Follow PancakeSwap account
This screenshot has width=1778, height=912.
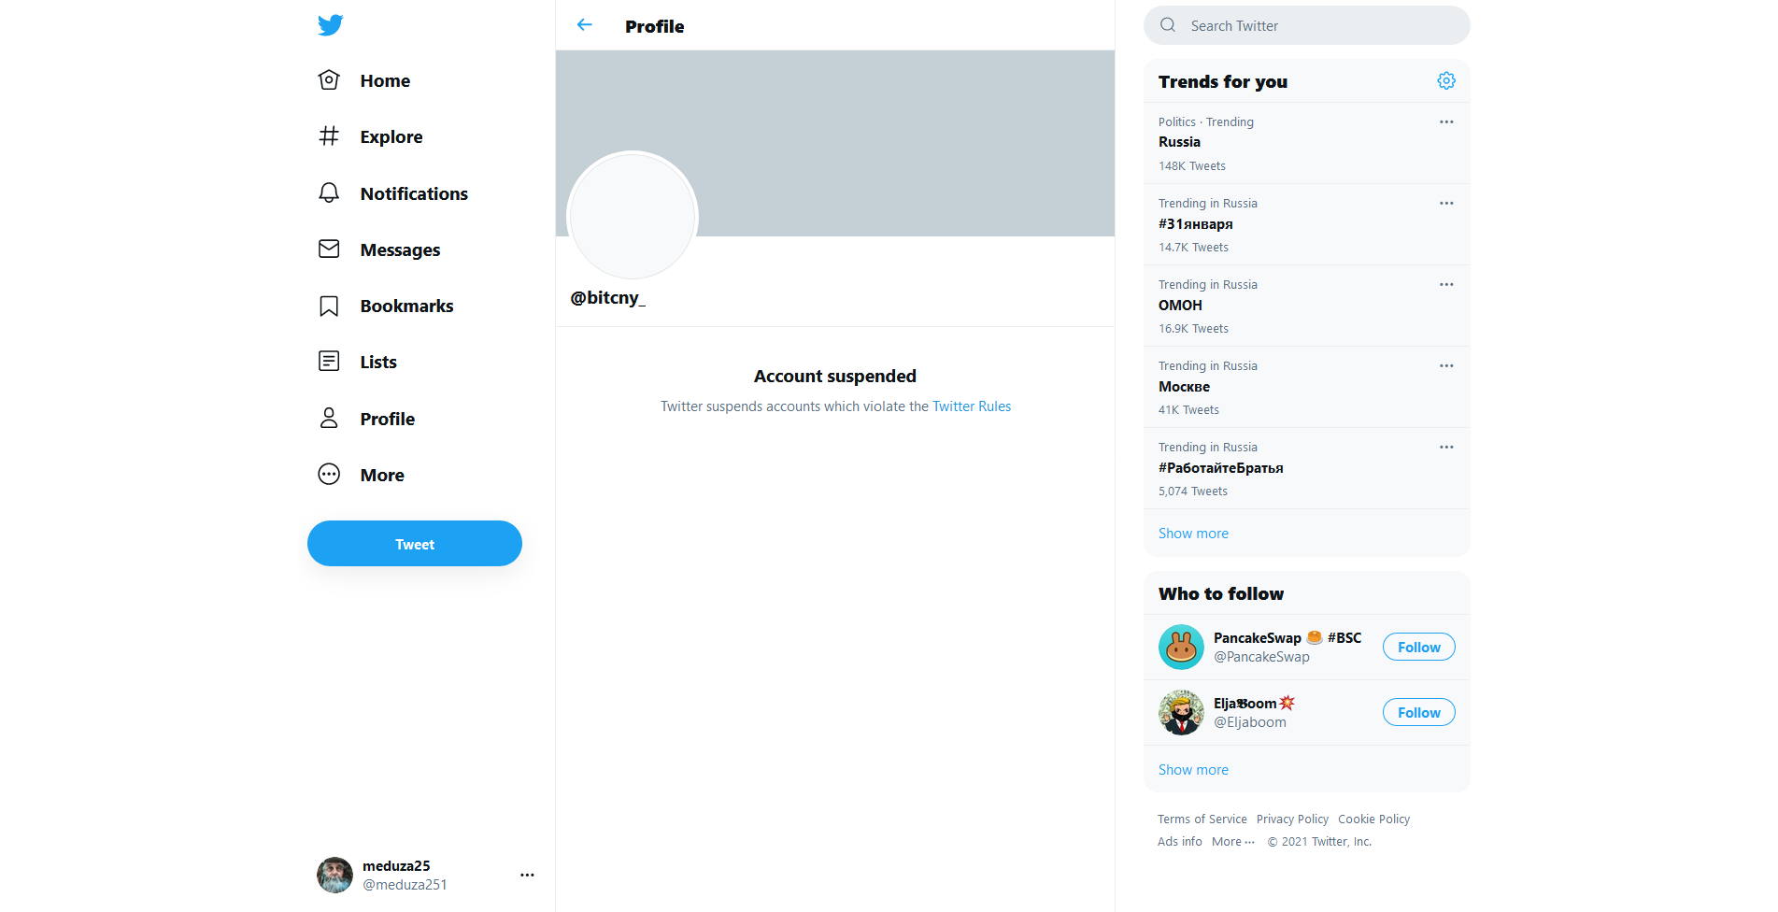coord(1418,648)
